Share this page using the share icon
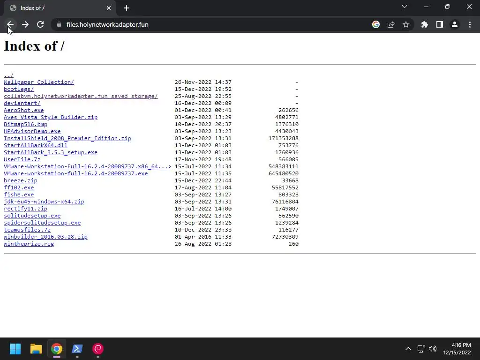The width and height of the screenshot is (480, 360). coord(391,24)
